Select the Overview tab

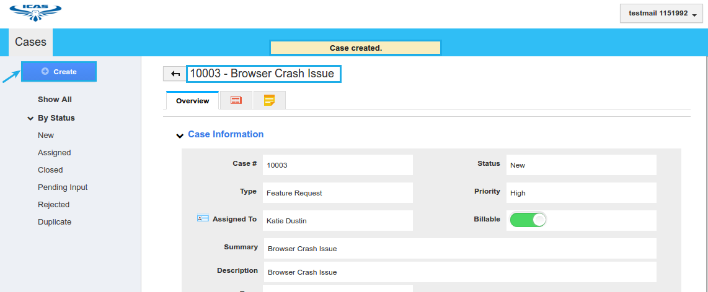click(x=192, y=101)
